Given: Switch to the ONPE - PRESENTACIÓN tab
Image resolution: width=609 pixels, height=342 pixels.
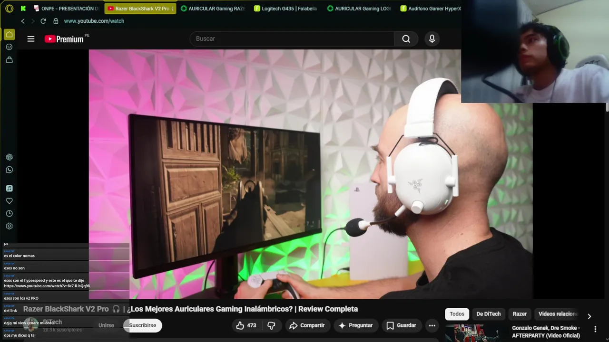Looking at the screenshot, I should pyautogui.click(x=66, y=9).
